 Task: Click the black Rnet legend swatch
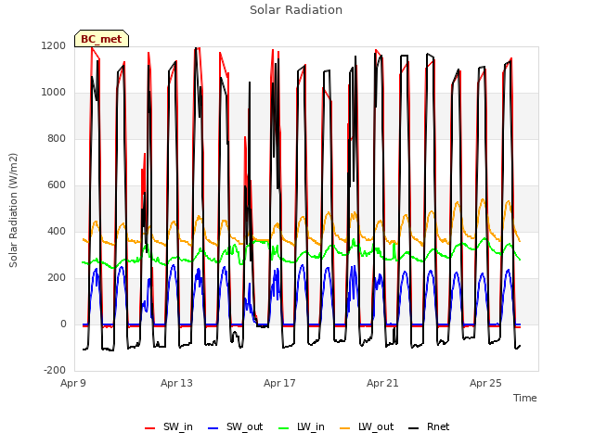(413, 428)
